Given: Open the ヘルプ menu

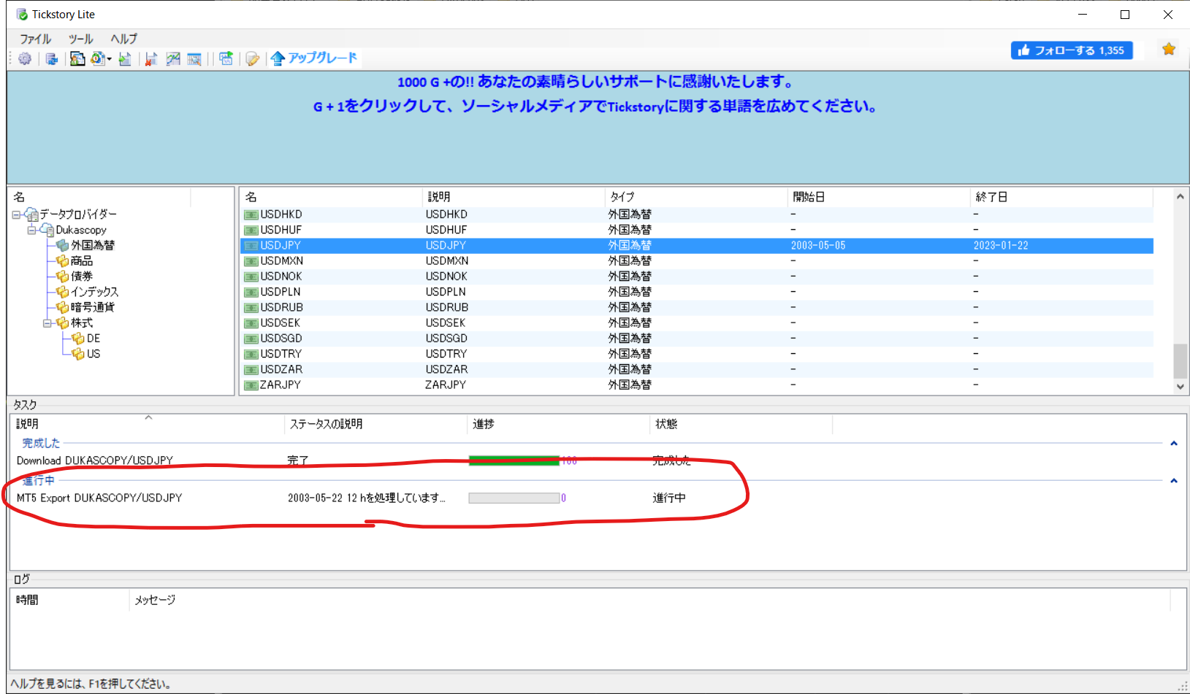Looking at the screenshot, I should pos(123,39).
